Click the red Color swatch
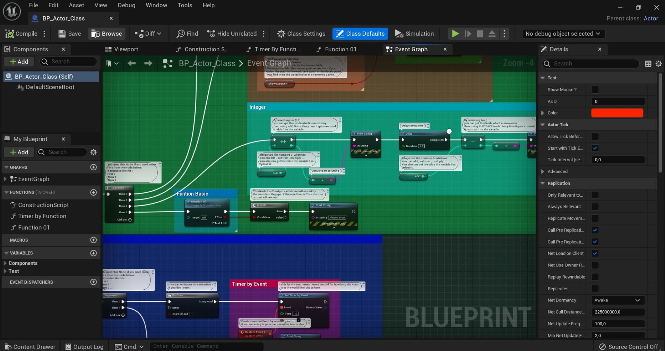 pos(617,113)
